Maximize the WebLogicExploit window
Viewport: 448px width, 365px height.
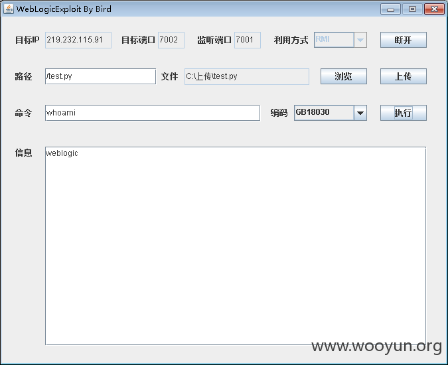pyautogui.click(x=412, y=9)
